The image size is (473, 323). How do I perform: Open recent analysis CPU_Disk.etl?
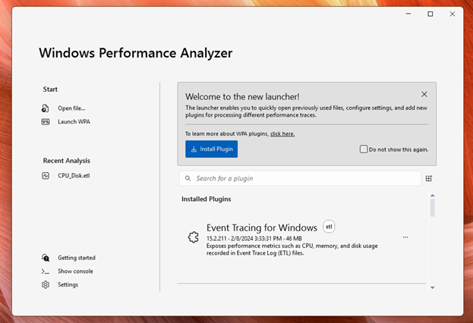pos(74,176)
